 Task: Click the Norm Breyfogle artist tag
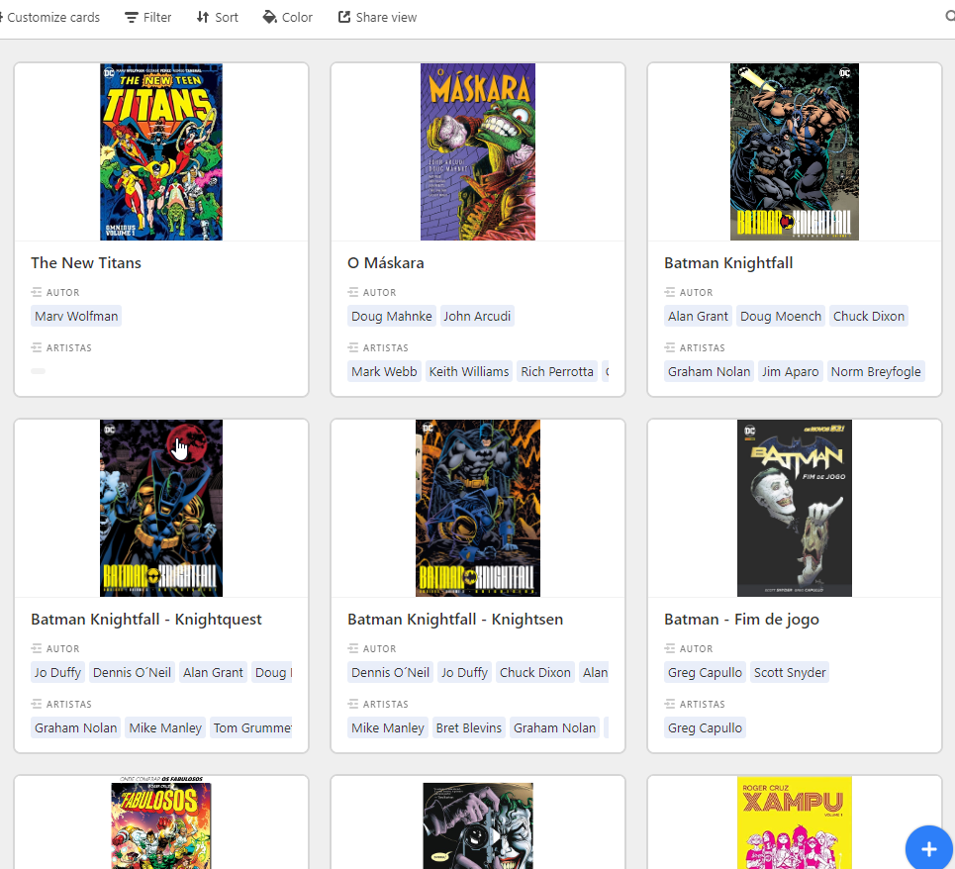click(876, 371)
